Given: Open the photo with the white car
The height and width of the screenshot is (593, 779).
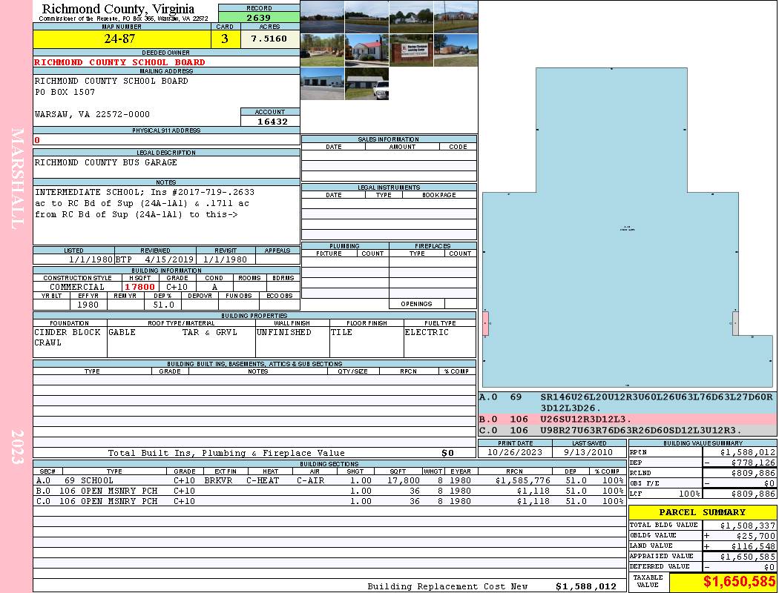Looking at the screenshot, I should tap(367, 85).
